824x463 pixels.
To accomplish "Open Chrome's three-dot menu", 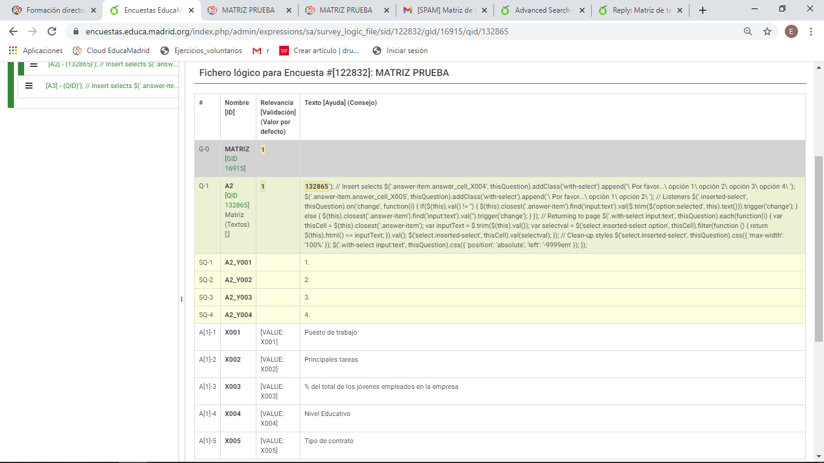I will pos(811,31).
